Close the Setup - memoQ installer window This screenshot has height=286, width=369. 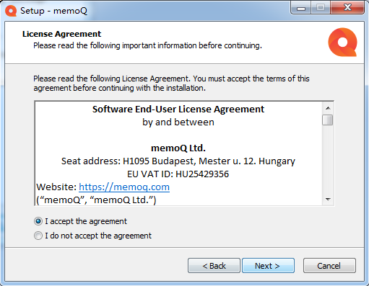click(x=347, y=8)
